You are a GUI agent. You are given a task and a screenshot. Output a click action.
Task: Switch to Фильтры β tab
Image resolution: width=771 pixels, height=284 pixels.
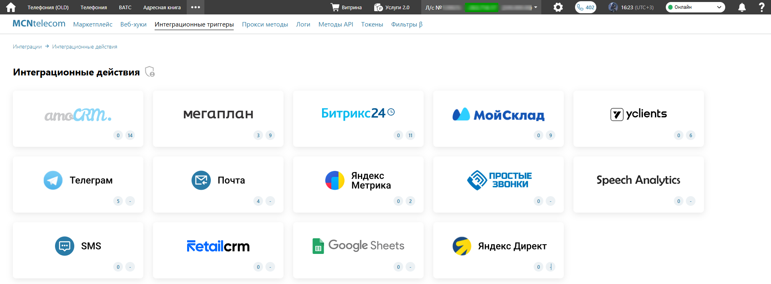(407, 24)
